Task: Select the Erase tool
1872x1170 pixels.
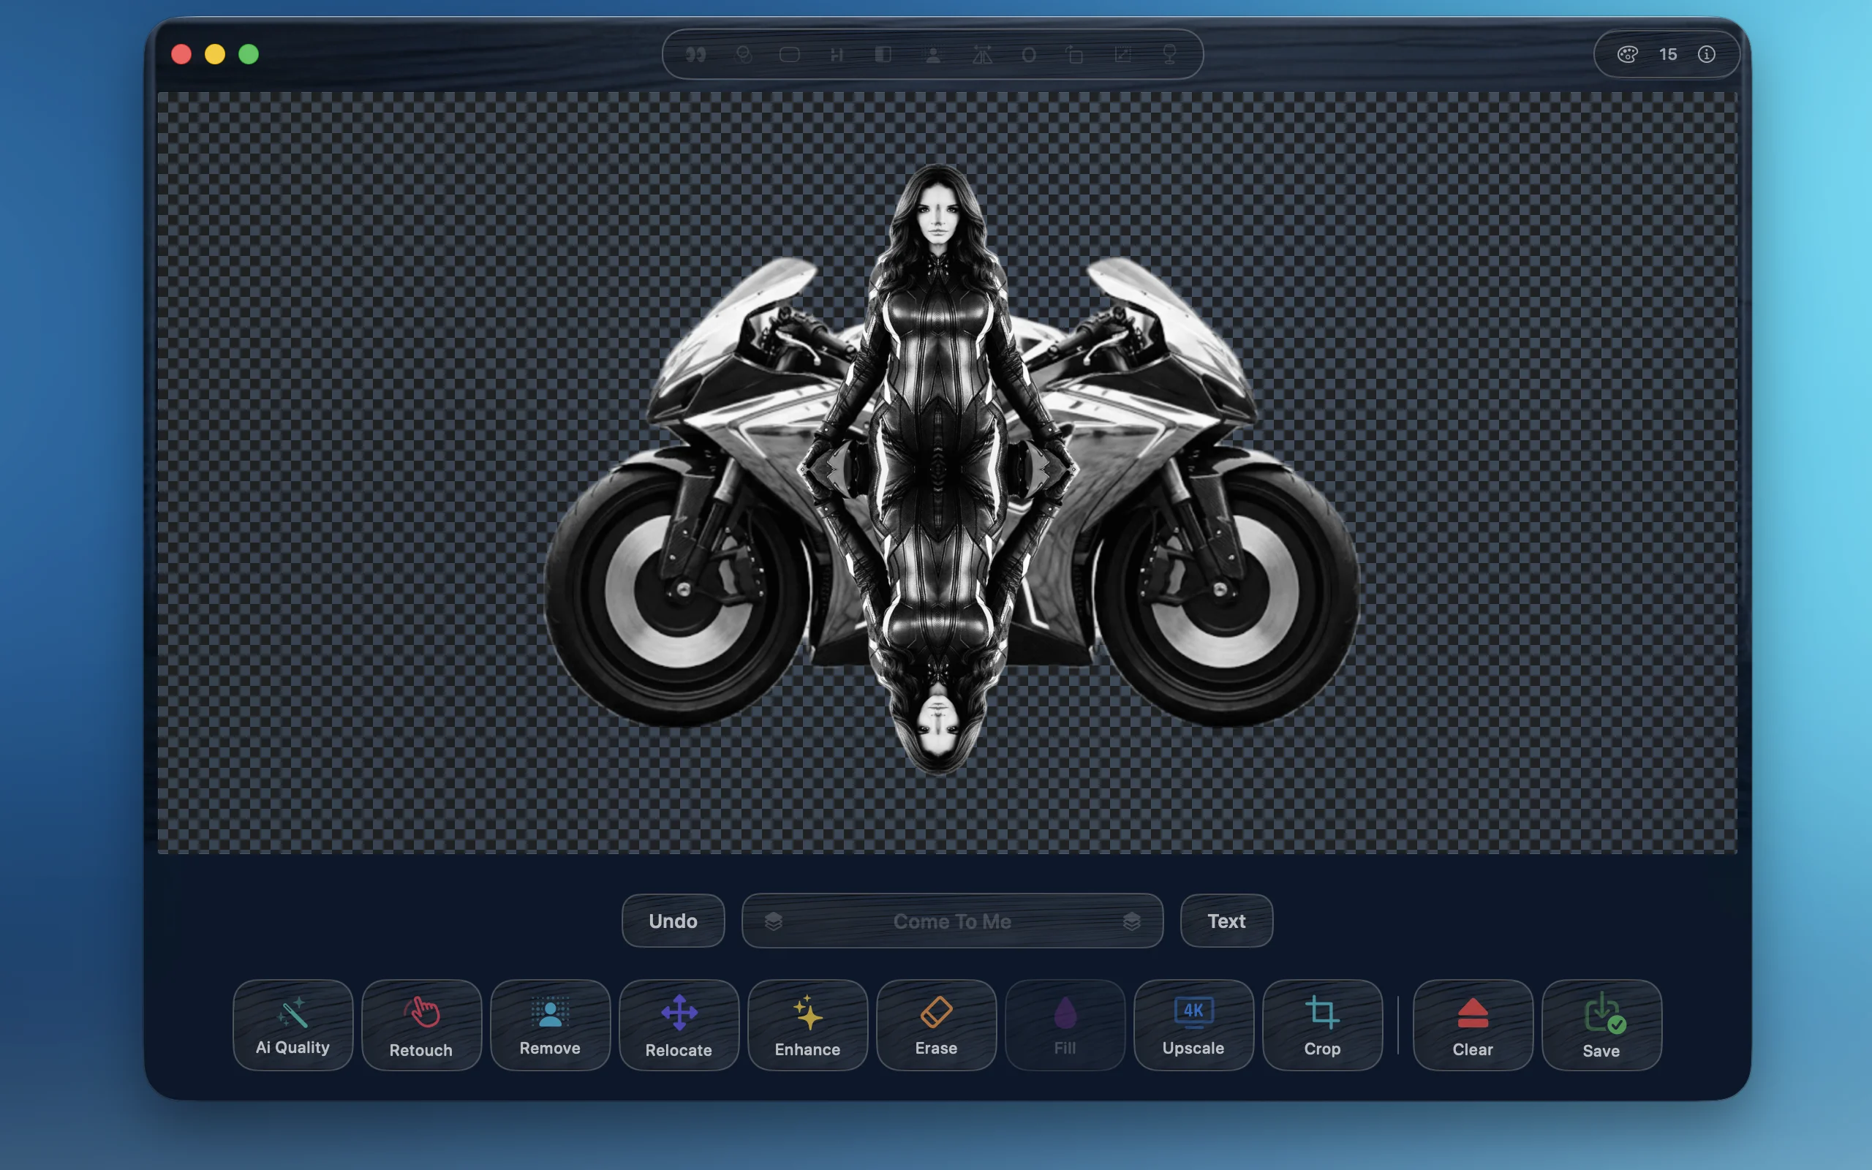Action: click(x=936, y=1024)
